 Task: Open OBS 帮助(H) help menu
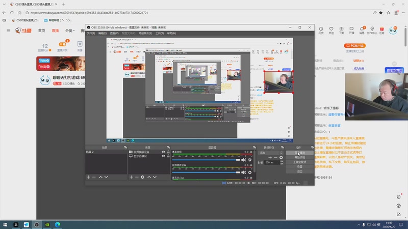(x=171, y=33)
